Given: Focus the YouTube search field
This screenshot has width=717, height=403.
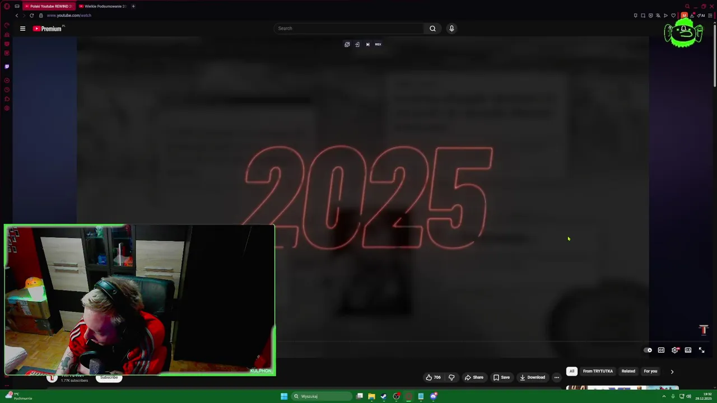Looking at the screenshot, I should click(349, 29).
